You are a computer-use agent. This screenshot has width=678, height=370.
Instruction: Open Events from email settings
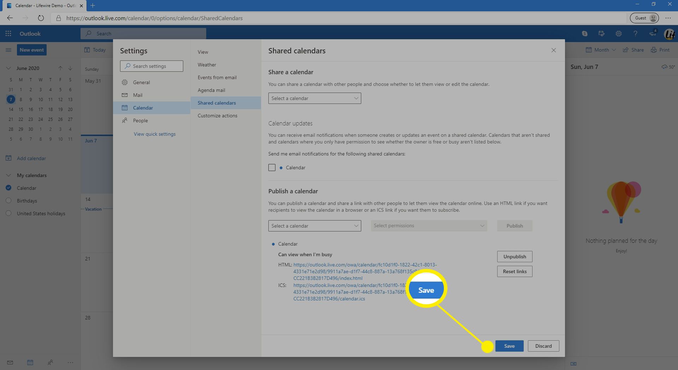(226, 77)
